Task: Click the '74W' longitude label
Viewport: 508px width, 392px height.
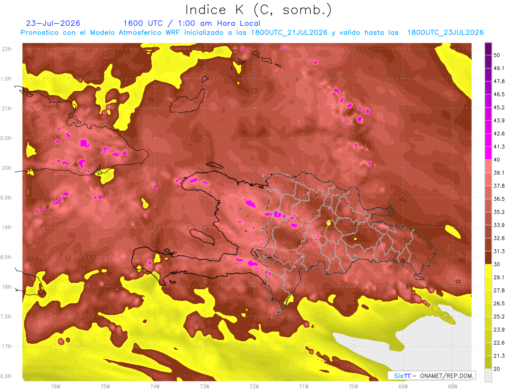Action: tap(155, 387)
